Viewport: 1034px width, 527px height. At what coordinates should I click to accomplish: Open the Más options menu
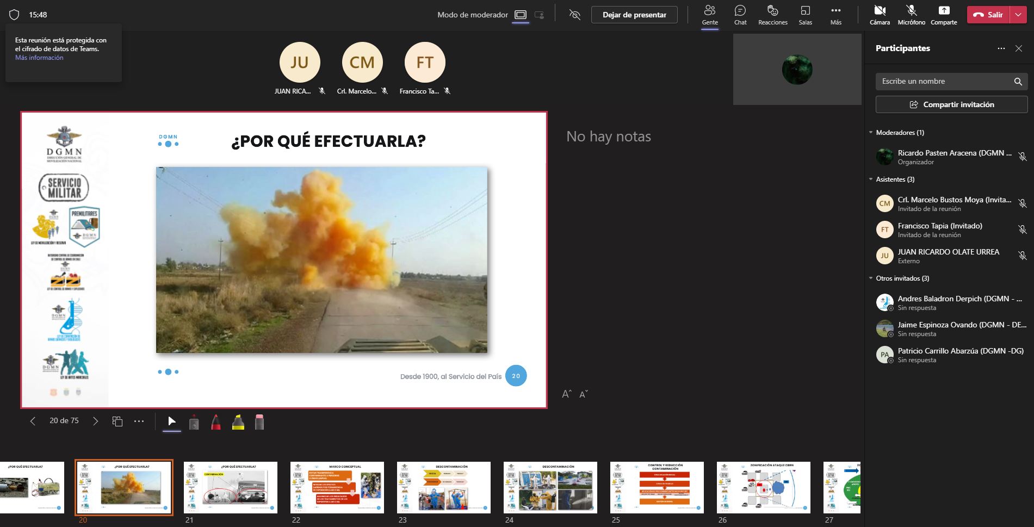tap(836, 15)
